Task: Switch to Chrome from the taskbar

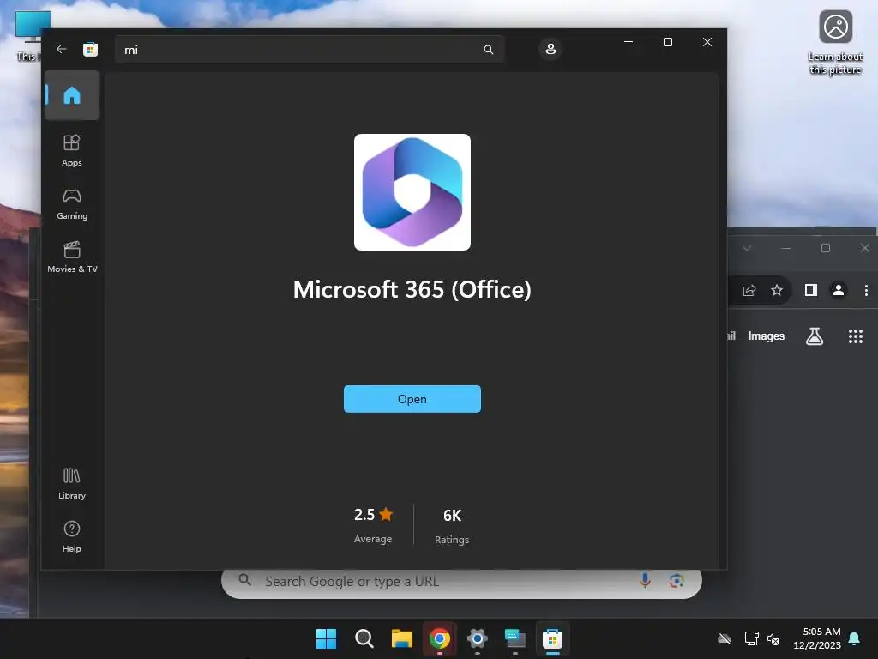Action: pos(440,638)
